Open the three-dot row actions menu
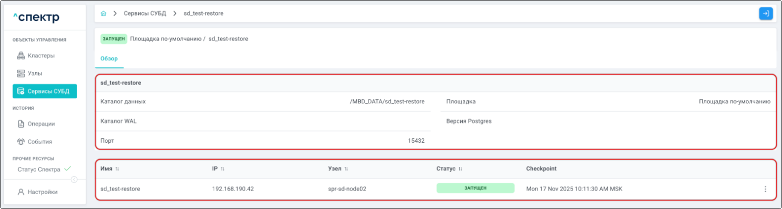 (765, 189)
